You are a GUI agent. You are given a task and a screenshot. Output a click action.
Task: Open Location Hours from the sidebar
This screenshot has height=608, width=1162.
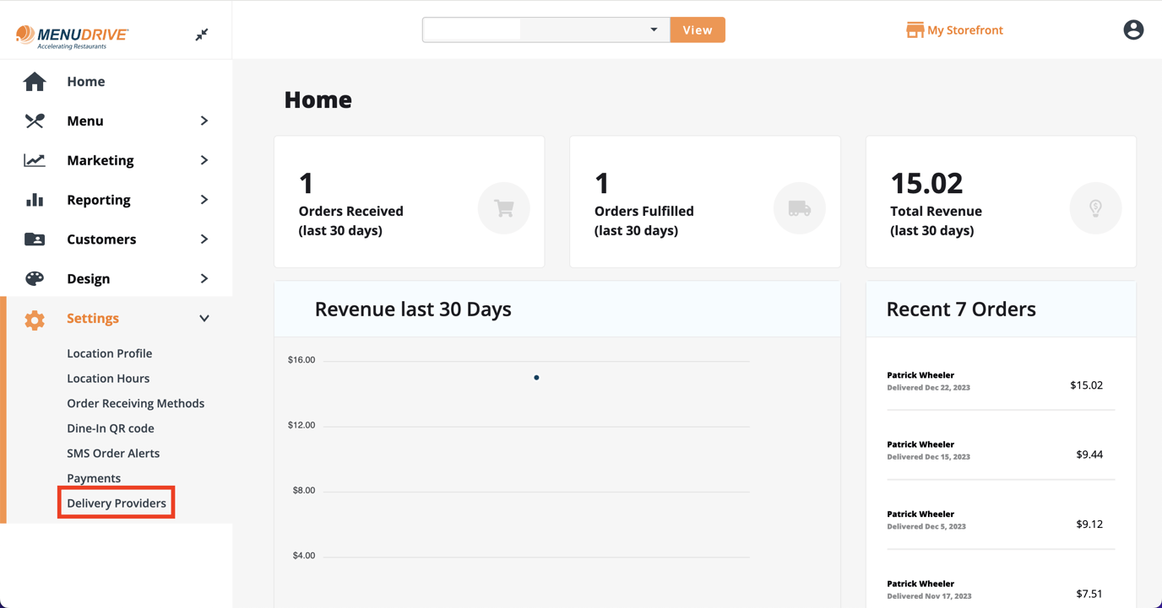click(108, 378)
